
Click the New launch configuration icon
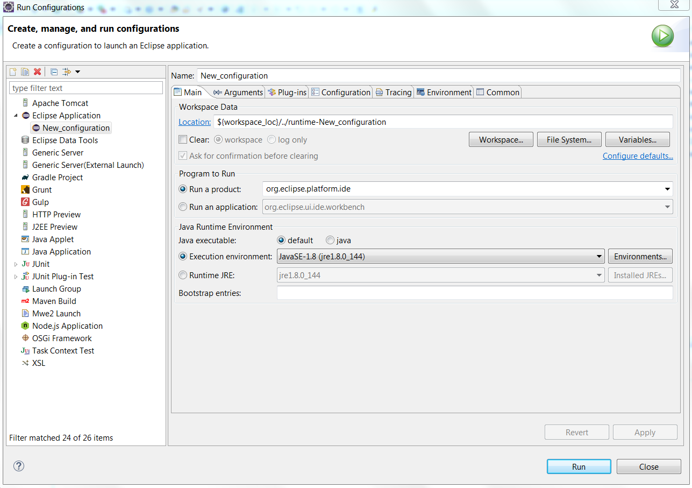click(x=13, y=72)
